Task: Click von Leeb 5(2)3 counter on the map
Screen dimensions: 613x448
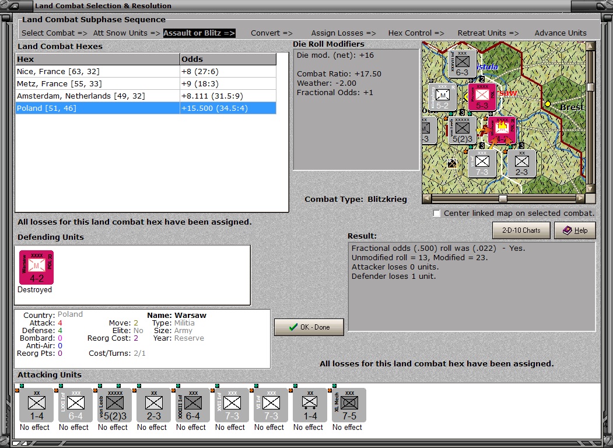Action: pyautogui.click(x=462, y=130)
